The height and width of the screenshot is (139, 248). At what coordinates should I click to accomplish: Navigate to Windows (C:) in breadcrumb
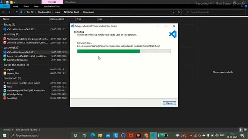pos(44,12)
